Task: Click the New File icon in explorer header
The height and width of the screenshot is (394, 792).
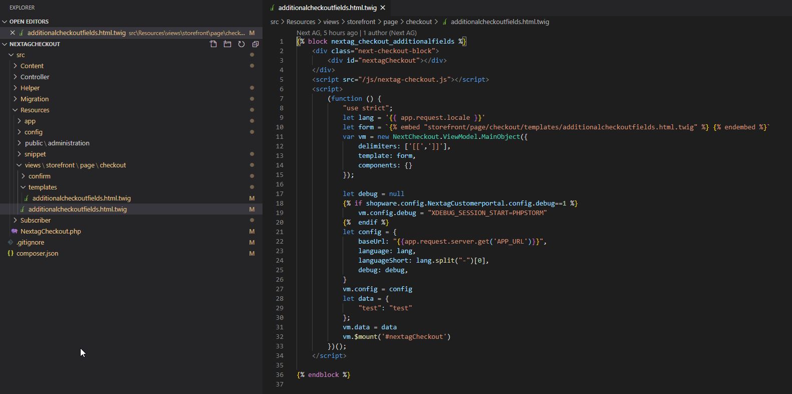Action: pos(213,44)
